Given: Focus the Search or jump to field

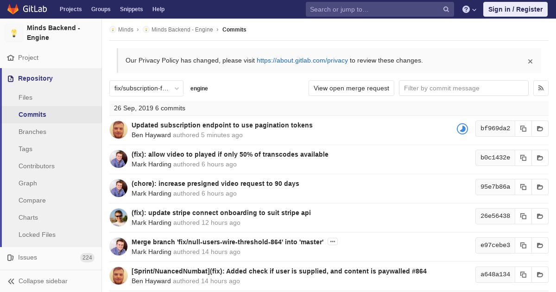Looking at the screenshot, I should 379,9.
